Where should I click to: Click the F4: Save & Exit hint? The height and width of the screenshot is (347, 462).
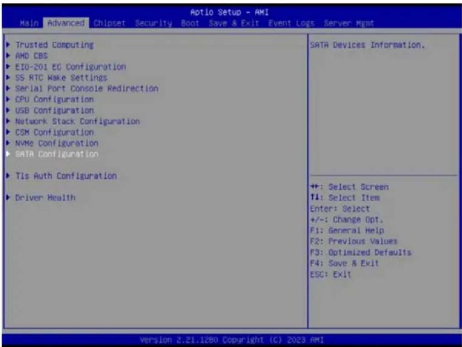(x=344, y=263)
